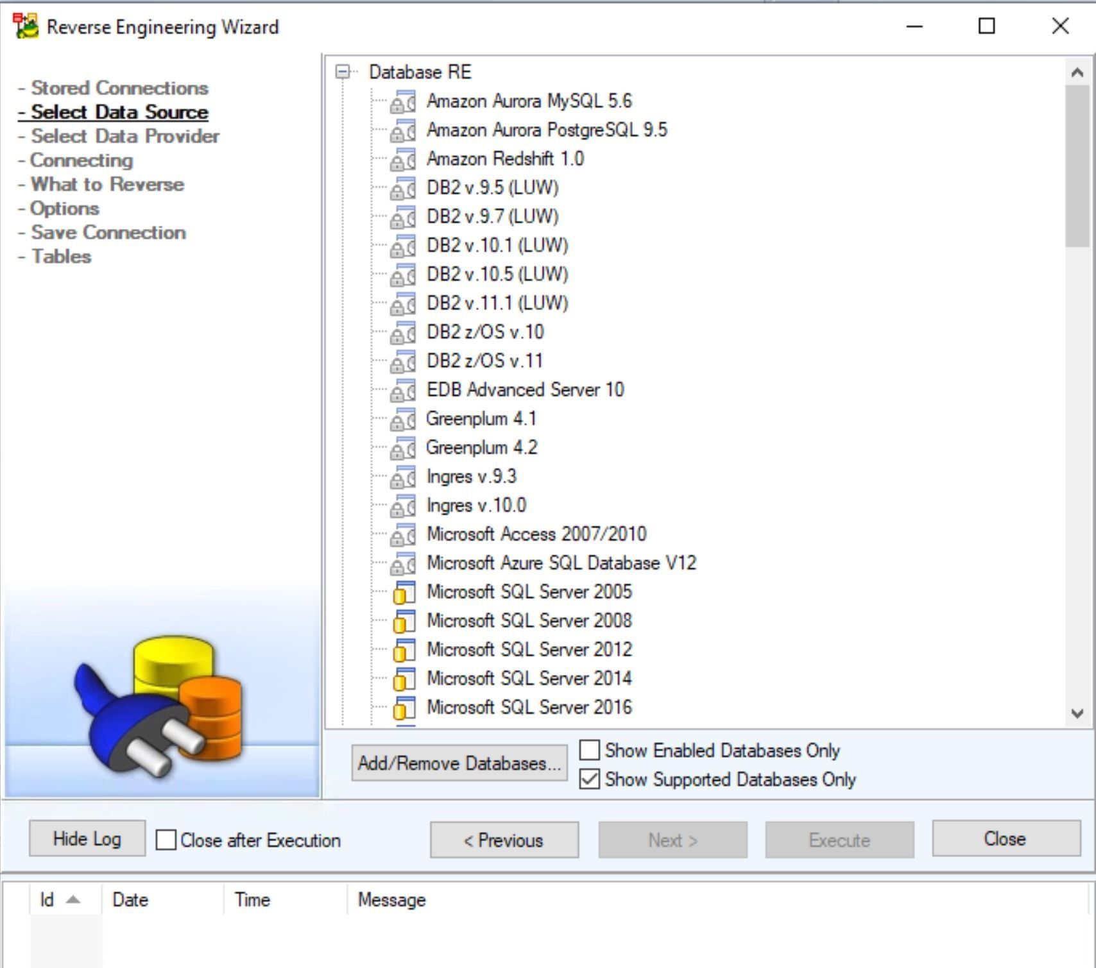Select Microsoft Azure SQL Database V12 text
Image resolution: width=1096 pixels, height=968 pixels.
561,563
